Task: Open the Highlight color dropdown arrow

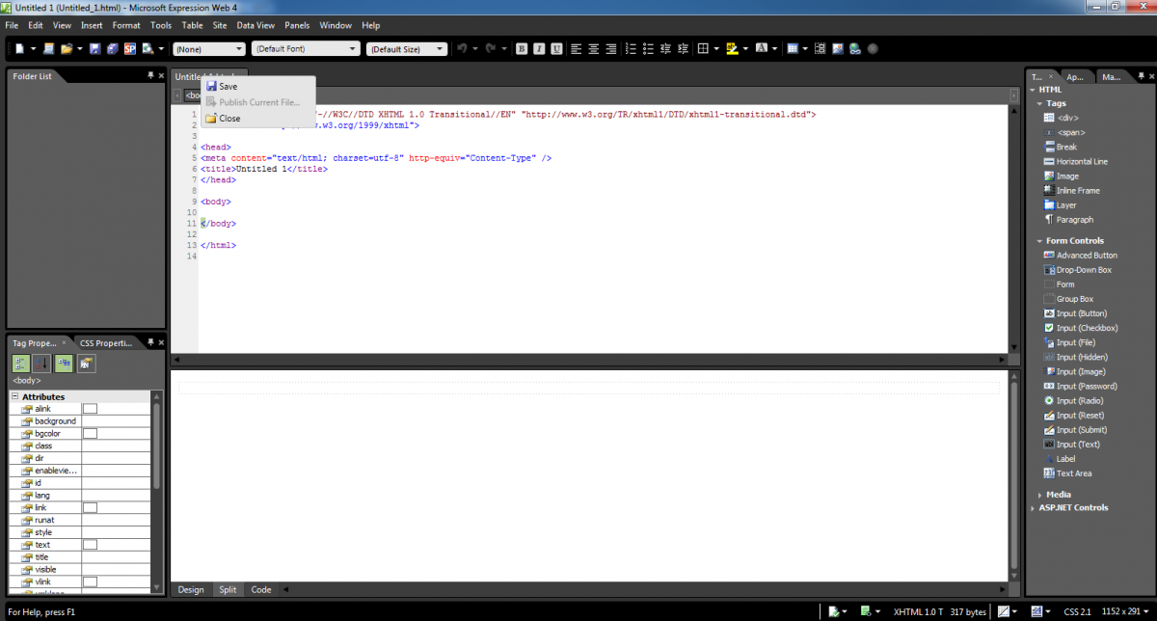Action: click(746, 48)
